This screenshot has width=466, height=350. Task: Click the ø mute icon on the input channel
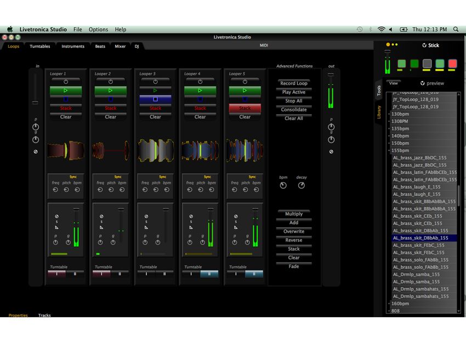pos(35,151)
